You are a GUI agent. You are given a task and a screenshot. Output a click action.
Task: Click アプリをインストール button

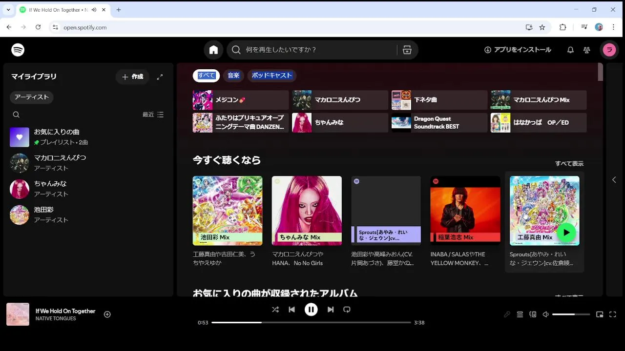tap(518, 50)
